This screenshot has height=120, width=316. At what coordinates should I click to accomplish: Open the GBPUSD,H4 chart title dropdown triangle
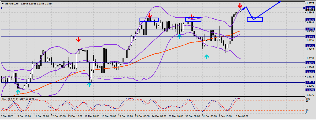3,4
